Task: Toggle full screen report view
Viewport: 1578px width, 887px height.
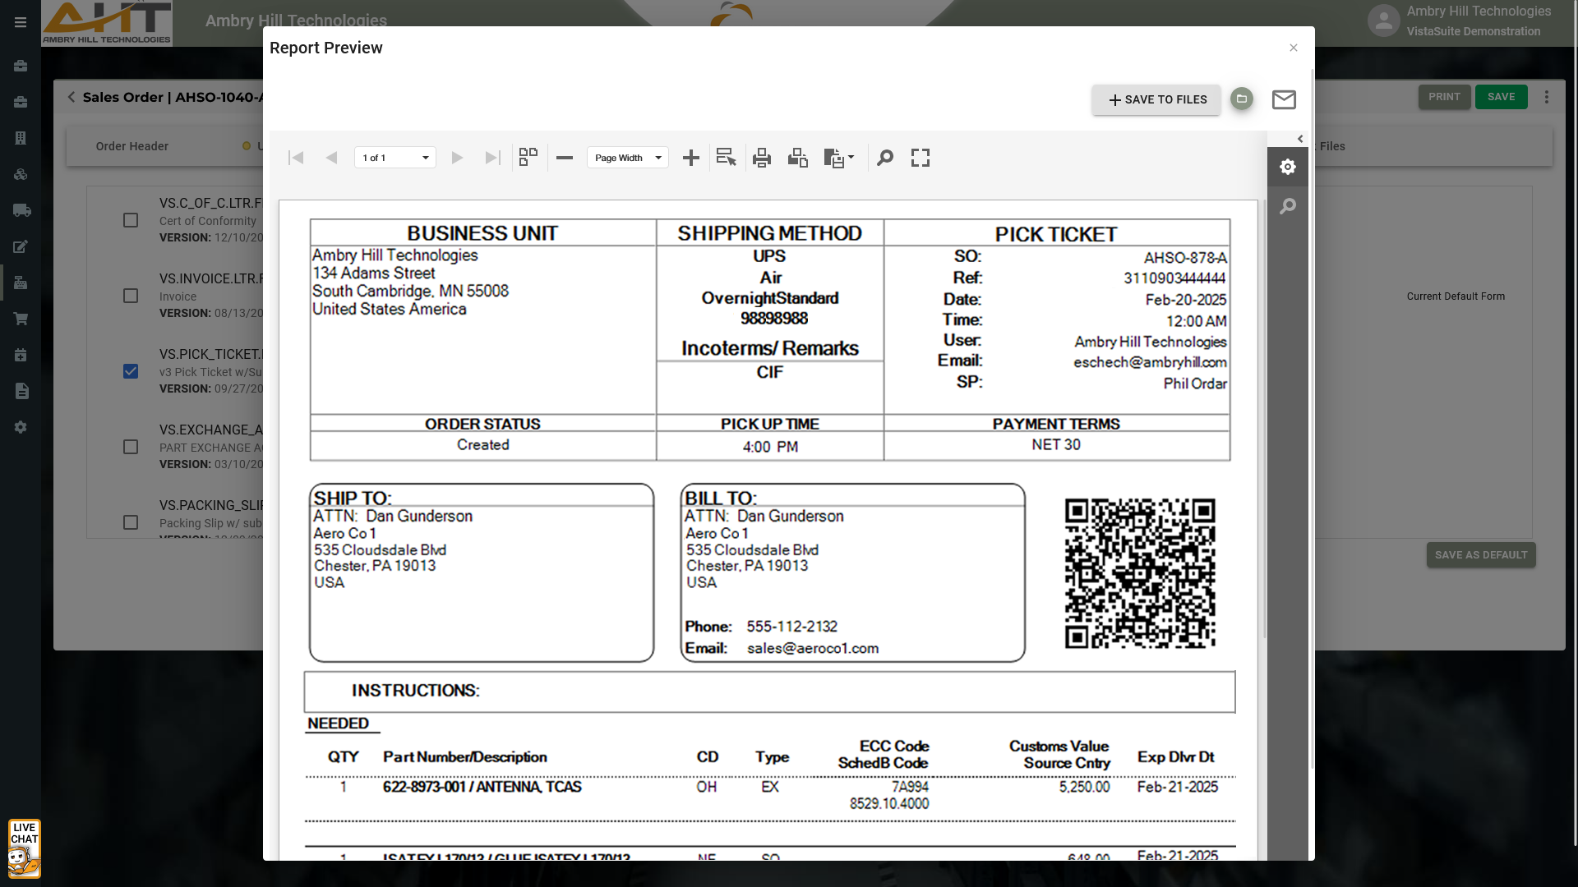Action: click(920, 158)
